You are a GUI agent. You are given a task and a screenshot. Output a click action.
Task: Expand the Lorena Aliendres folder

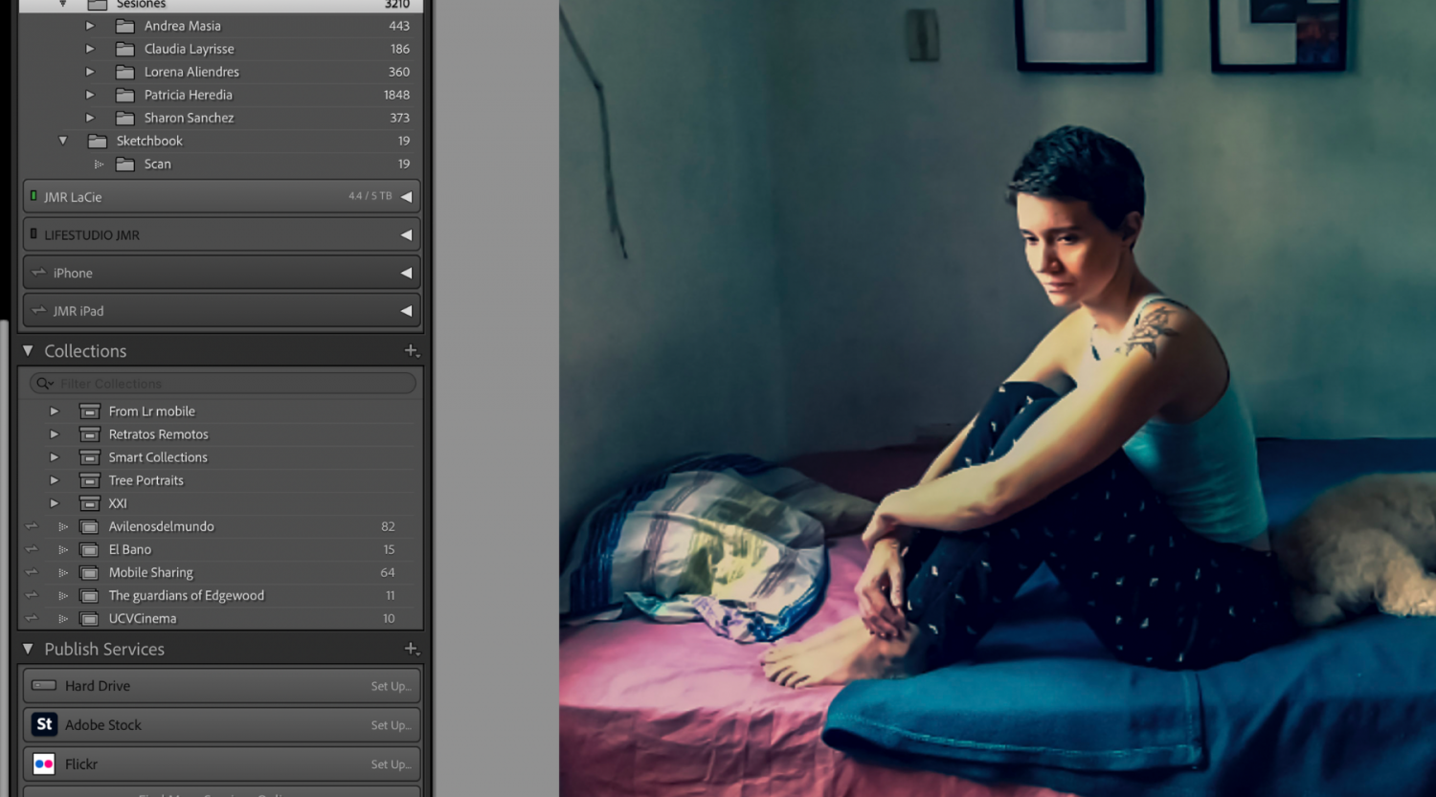(90, 72)
